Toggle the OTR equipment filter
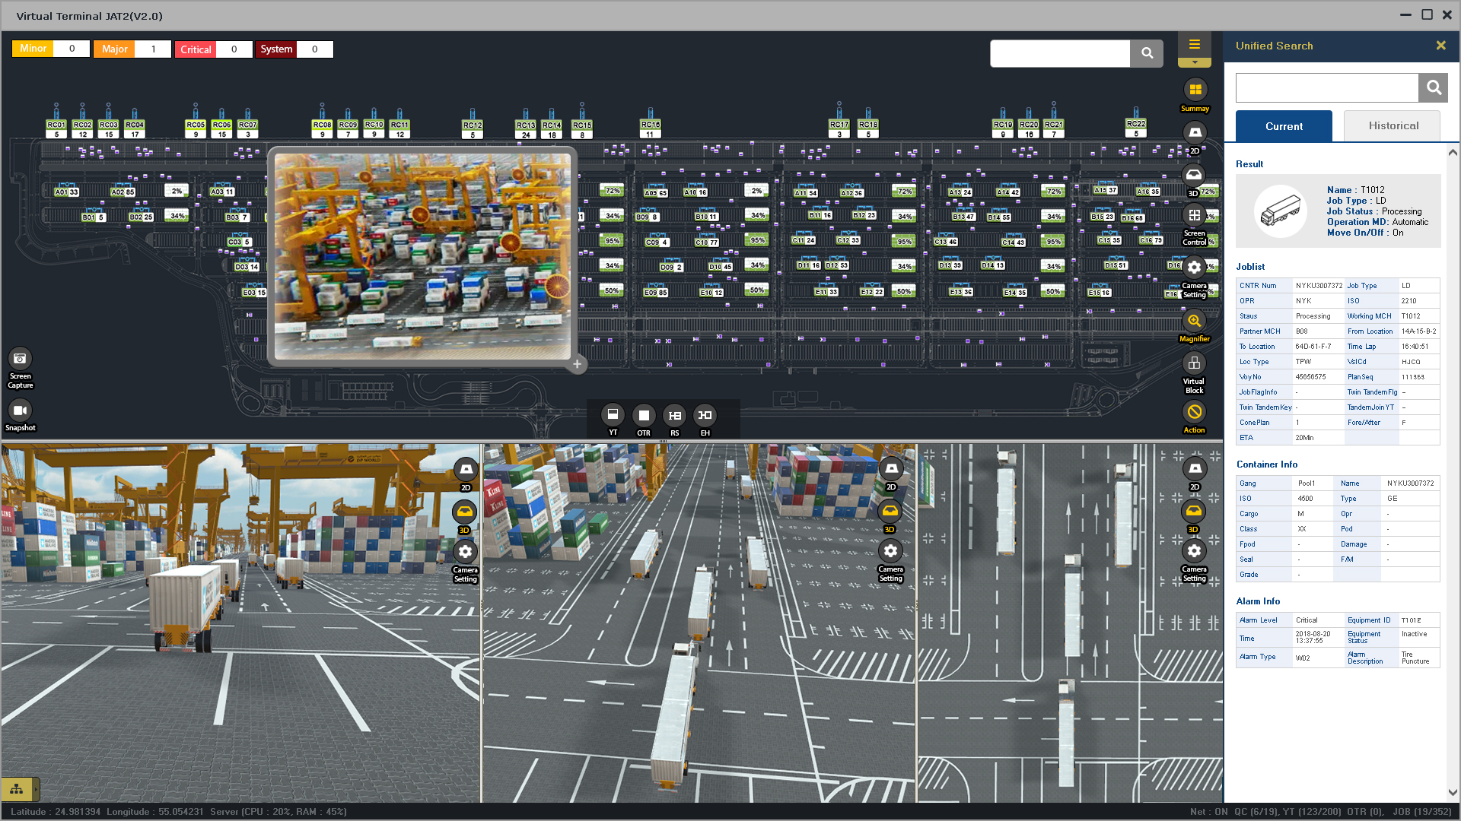Viewport: 1461px width, 821px height. (644, 416)
